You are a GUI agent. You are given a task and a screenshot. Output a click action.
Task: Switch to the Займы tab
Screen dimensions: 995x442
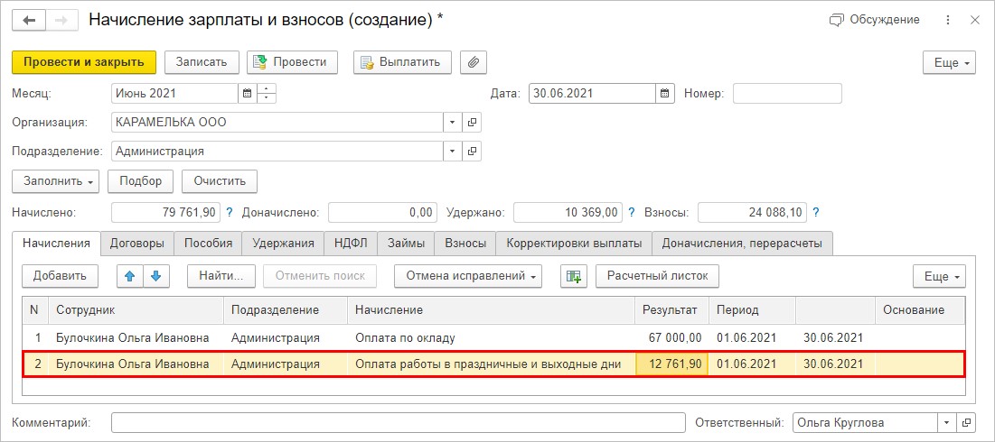click(406, 244)
